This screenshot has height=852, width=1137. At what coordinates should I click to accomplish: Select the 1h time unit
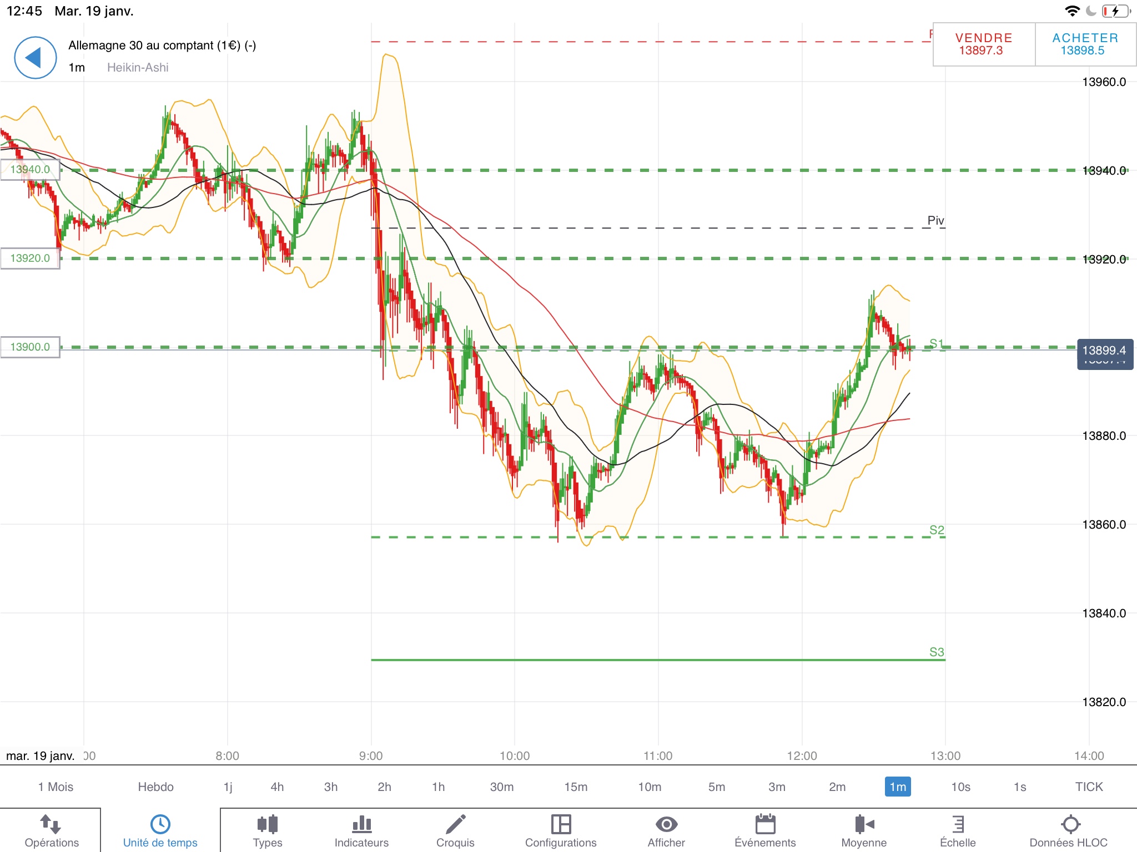tap(438, 787)
